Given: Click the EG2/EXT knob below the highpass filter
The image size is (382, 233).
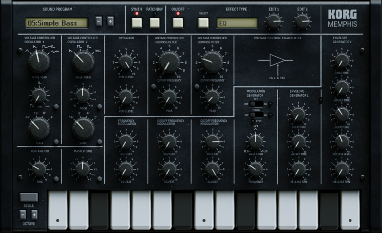Looking at the screenshot, I should coord(169,169).
